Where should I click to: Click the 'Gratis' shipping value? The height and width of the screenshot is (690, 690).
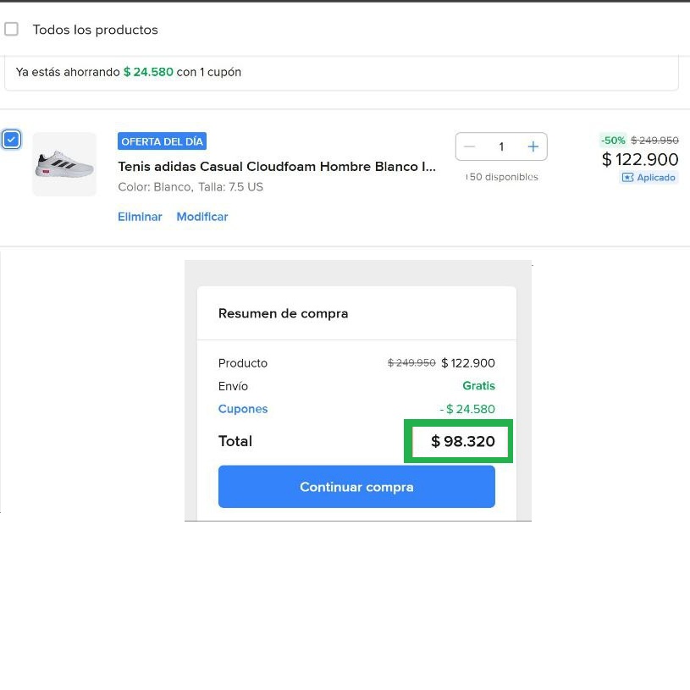click(x=479, y=386)
